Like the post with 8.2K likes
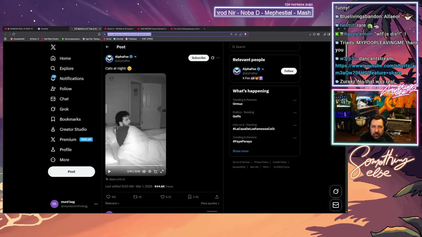 (x=162, y=197)
